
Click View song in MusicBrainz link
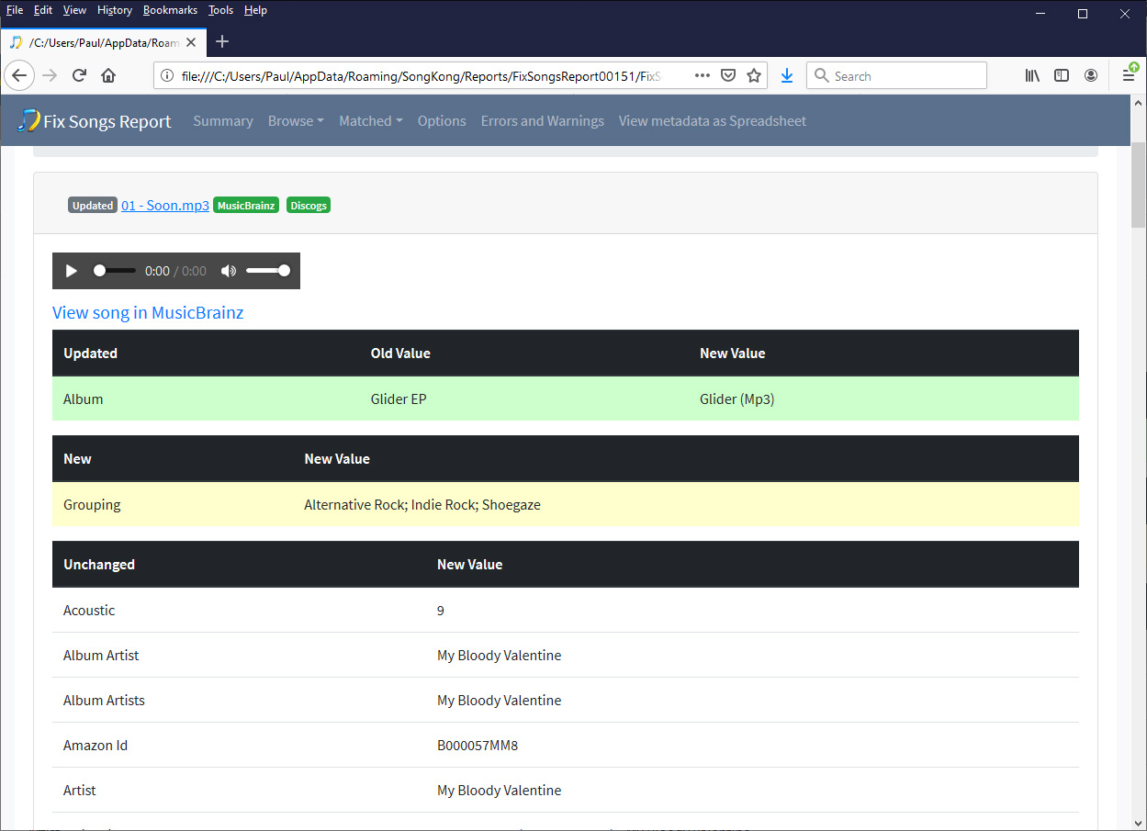click(148, 313)
